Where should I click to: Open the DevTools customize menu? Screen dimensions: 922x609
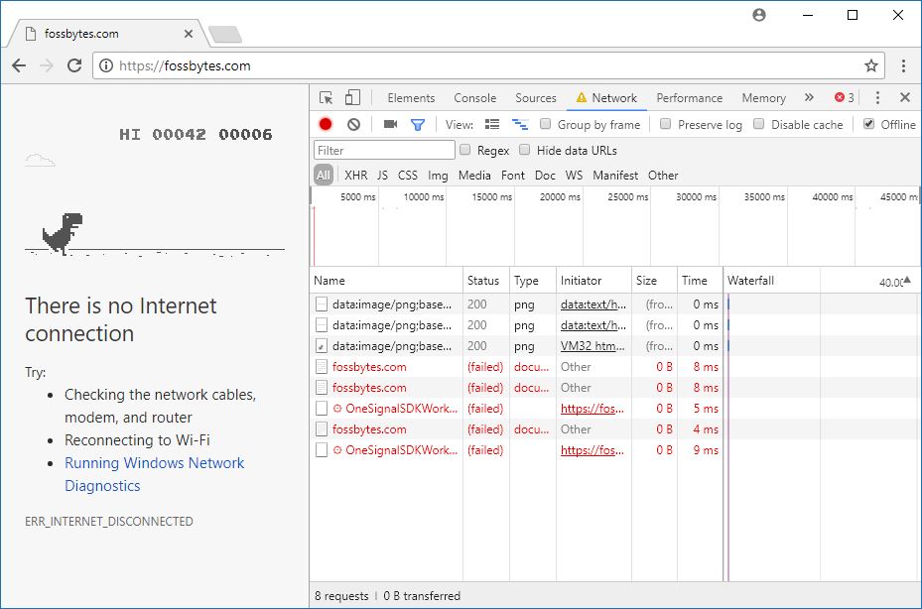(x=875, y=97)
